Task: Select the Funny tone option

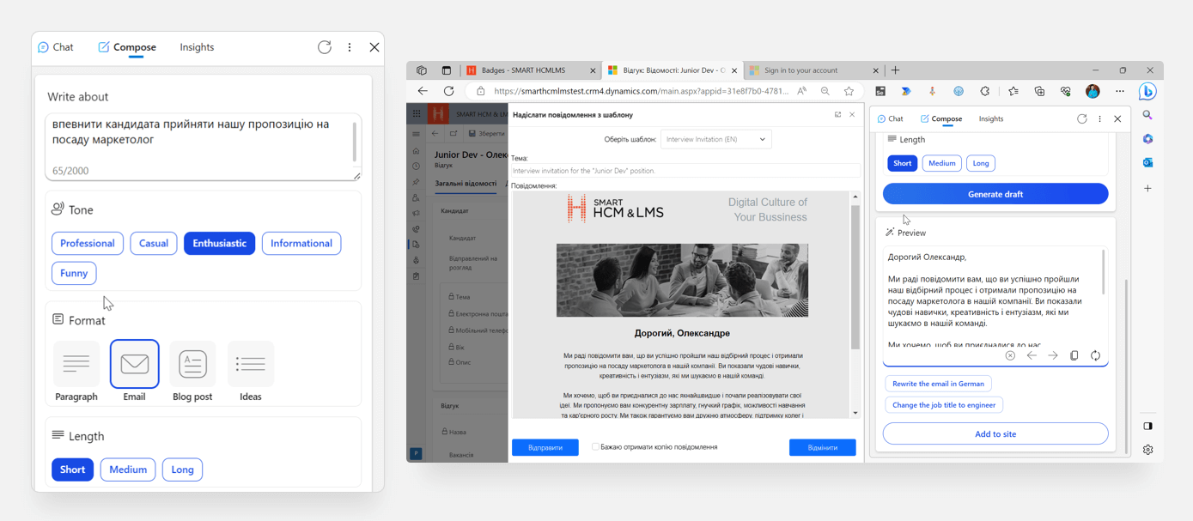Action: click(74, 273)
